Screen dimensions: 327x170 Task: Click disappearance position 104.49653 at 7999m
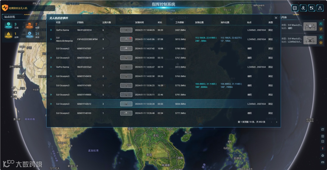[x=231, y=85]
